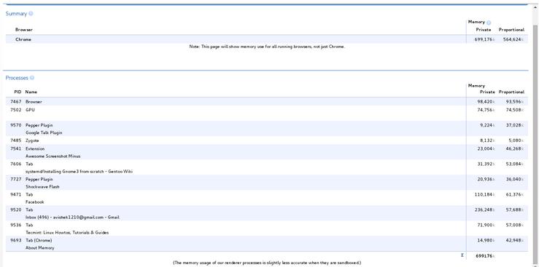Click Gmail tab private value 236,248k
The width and height of the screenshot is (539, 267).
point(485,210)
